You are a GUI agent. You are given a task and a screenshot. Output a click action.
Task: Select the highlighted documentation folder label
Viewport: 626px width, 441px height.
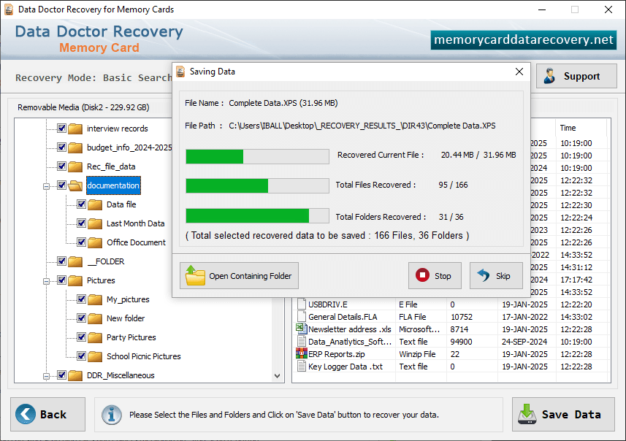tap(113, 185)
